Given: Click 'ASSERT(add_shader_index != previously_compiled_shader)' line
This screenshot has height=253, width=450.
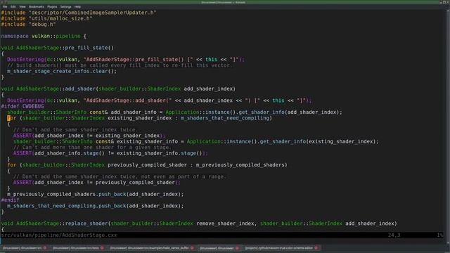Looking at the screenshot, I should pyautogui.click(x=97, y=183).
